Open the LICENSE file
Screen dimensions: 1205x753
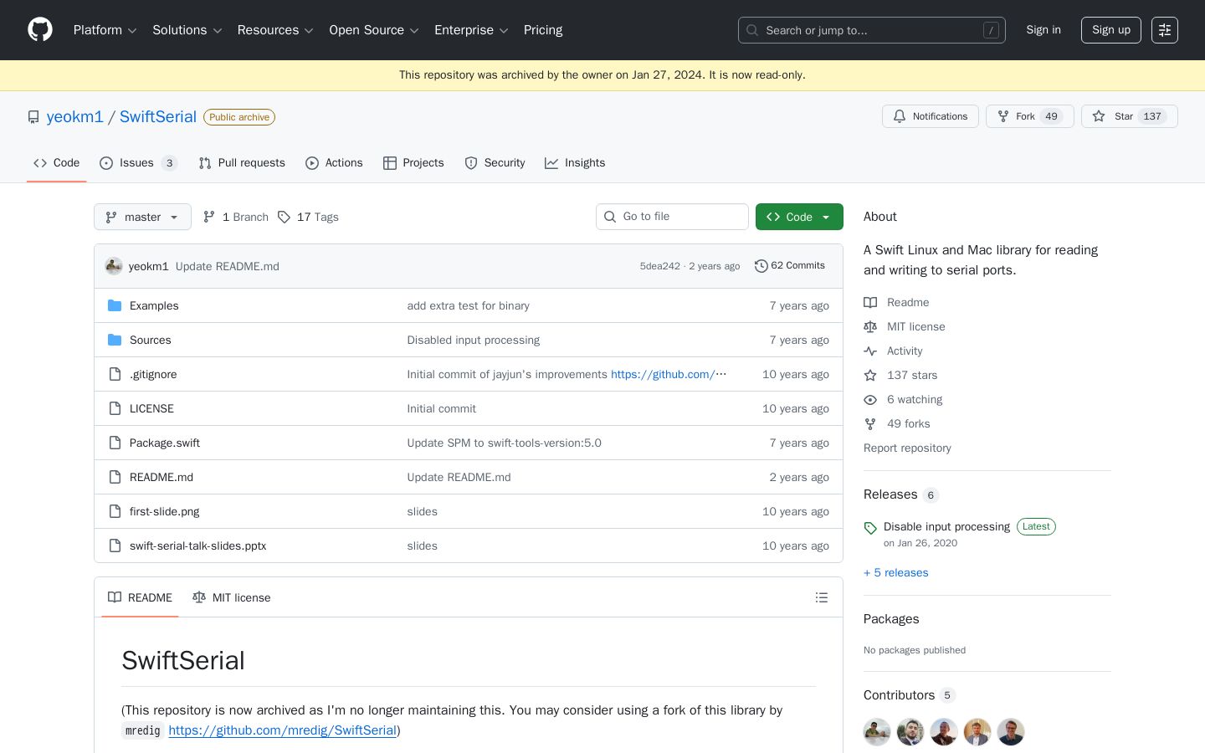pos(151,408)
